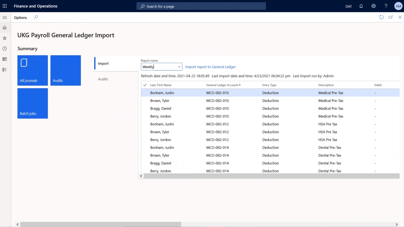This screenshot has height=227, width=404.
Task: Toggle the select-all checkmark in grid header
Action: click(x=145, y=85)
